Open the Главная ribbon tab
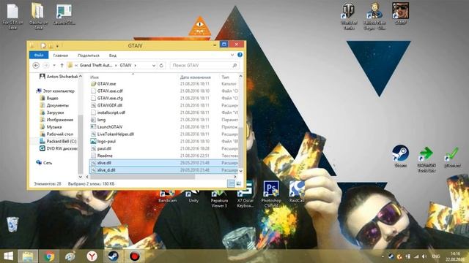The image size is (469, 263). pyautogui.click(x=60, y=56)
